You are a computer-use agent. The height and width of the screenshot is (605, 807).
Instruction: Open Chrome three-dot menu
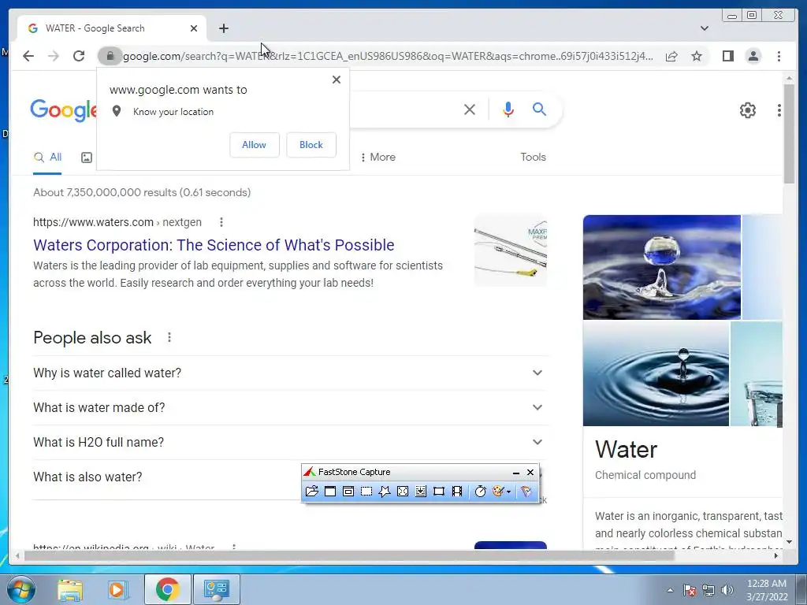coord(779,56)
